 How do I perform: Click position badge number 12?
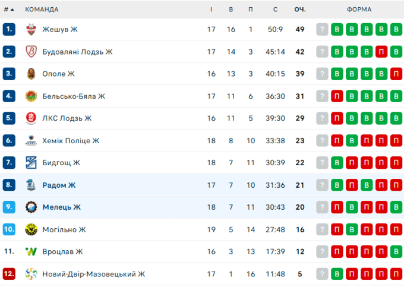click(x=8, y=274)
